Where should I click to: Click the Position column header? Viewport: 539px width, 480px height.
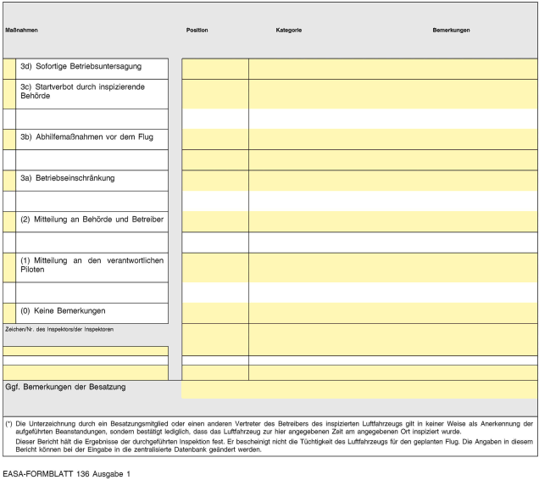(197, 30)
